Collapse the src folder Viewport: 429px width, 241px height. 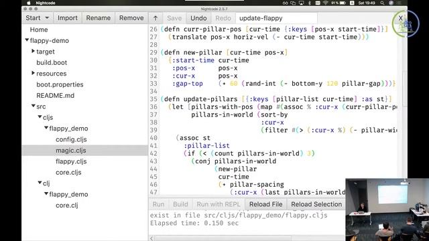coord(33,106)
